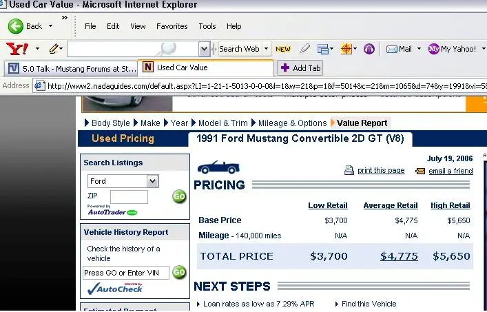The width and height of the screenshot is (487, 312).
Task: Click the page icon in the address bar
Action: click(39, 85)
